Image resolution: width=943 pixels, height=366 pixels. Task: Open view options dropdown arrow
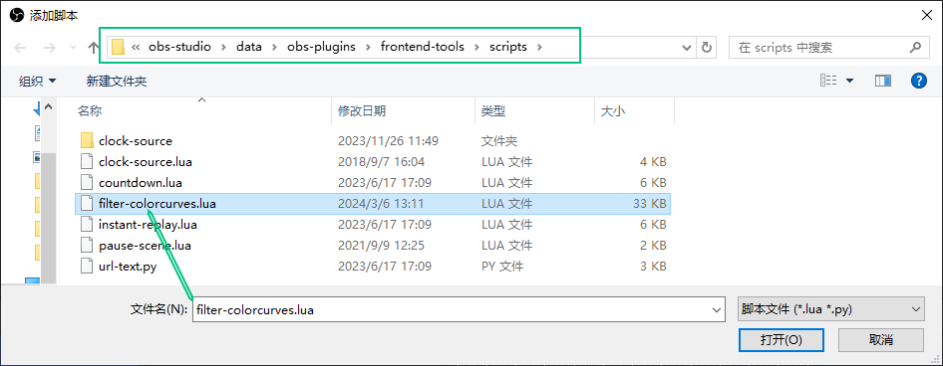point(849,81)
